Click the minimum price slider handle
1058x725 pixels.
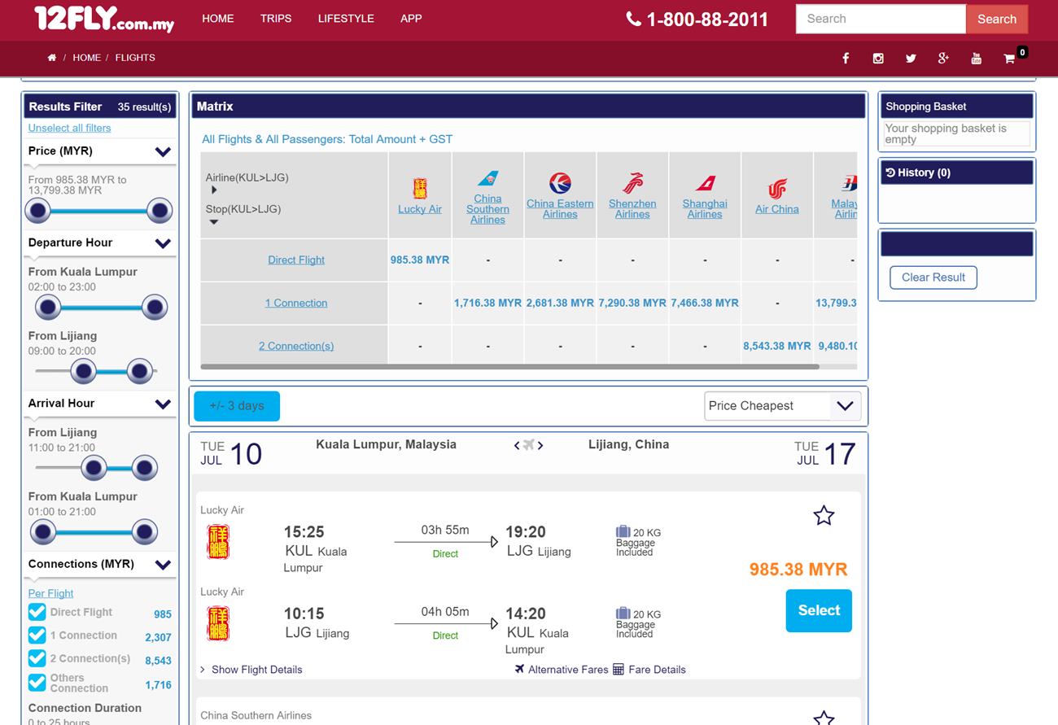pos(37,212)
